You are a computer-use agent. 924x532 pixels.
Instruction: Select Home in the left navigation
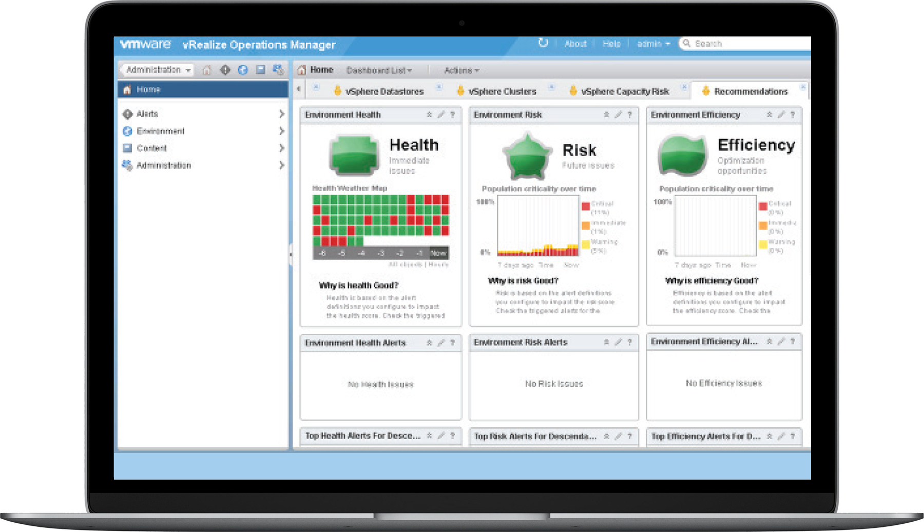[203, 89]
